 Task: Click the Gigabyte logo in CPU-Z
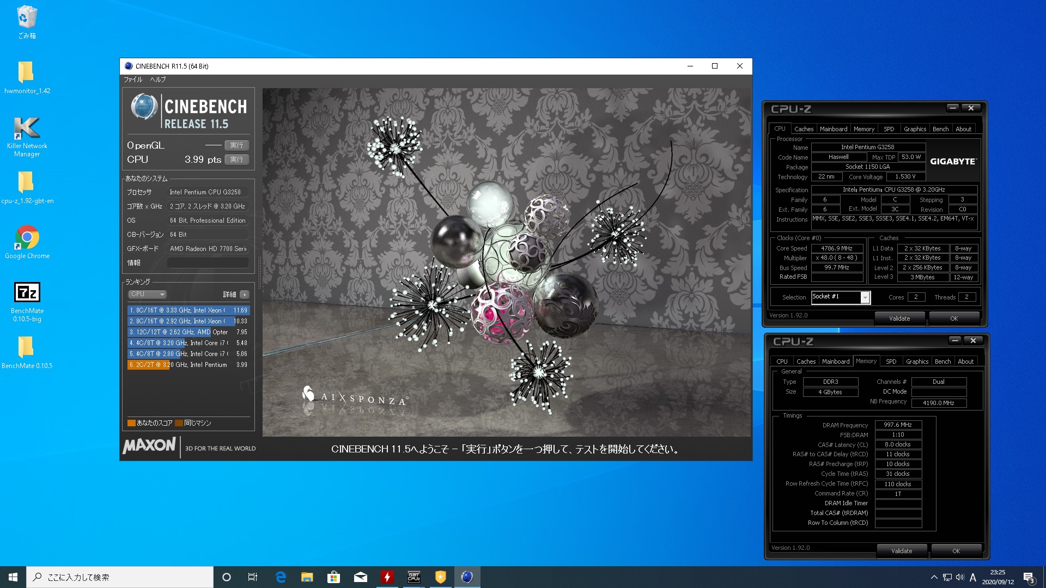pos(953,161)
